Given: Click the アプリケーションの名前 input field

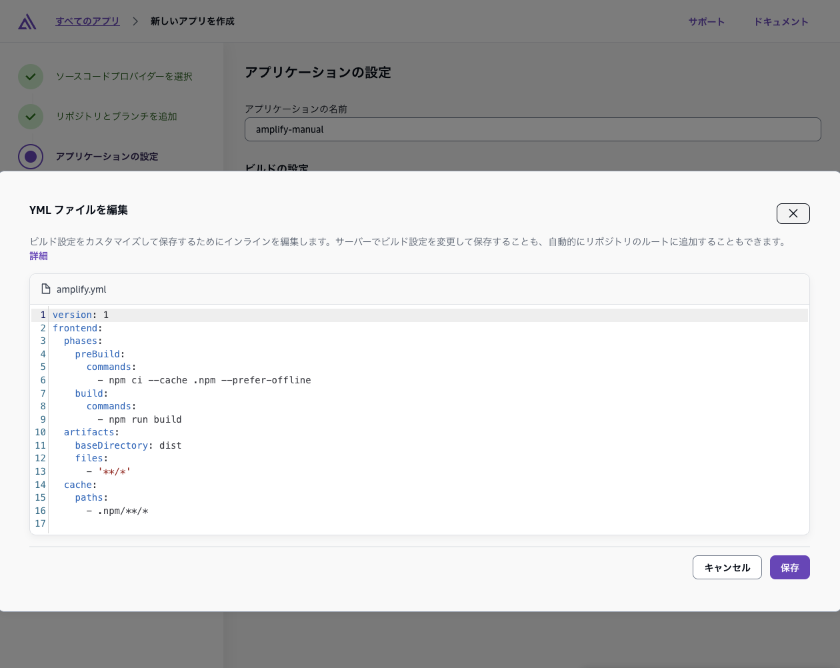Looking at the screenshot, I should [533, 129].
